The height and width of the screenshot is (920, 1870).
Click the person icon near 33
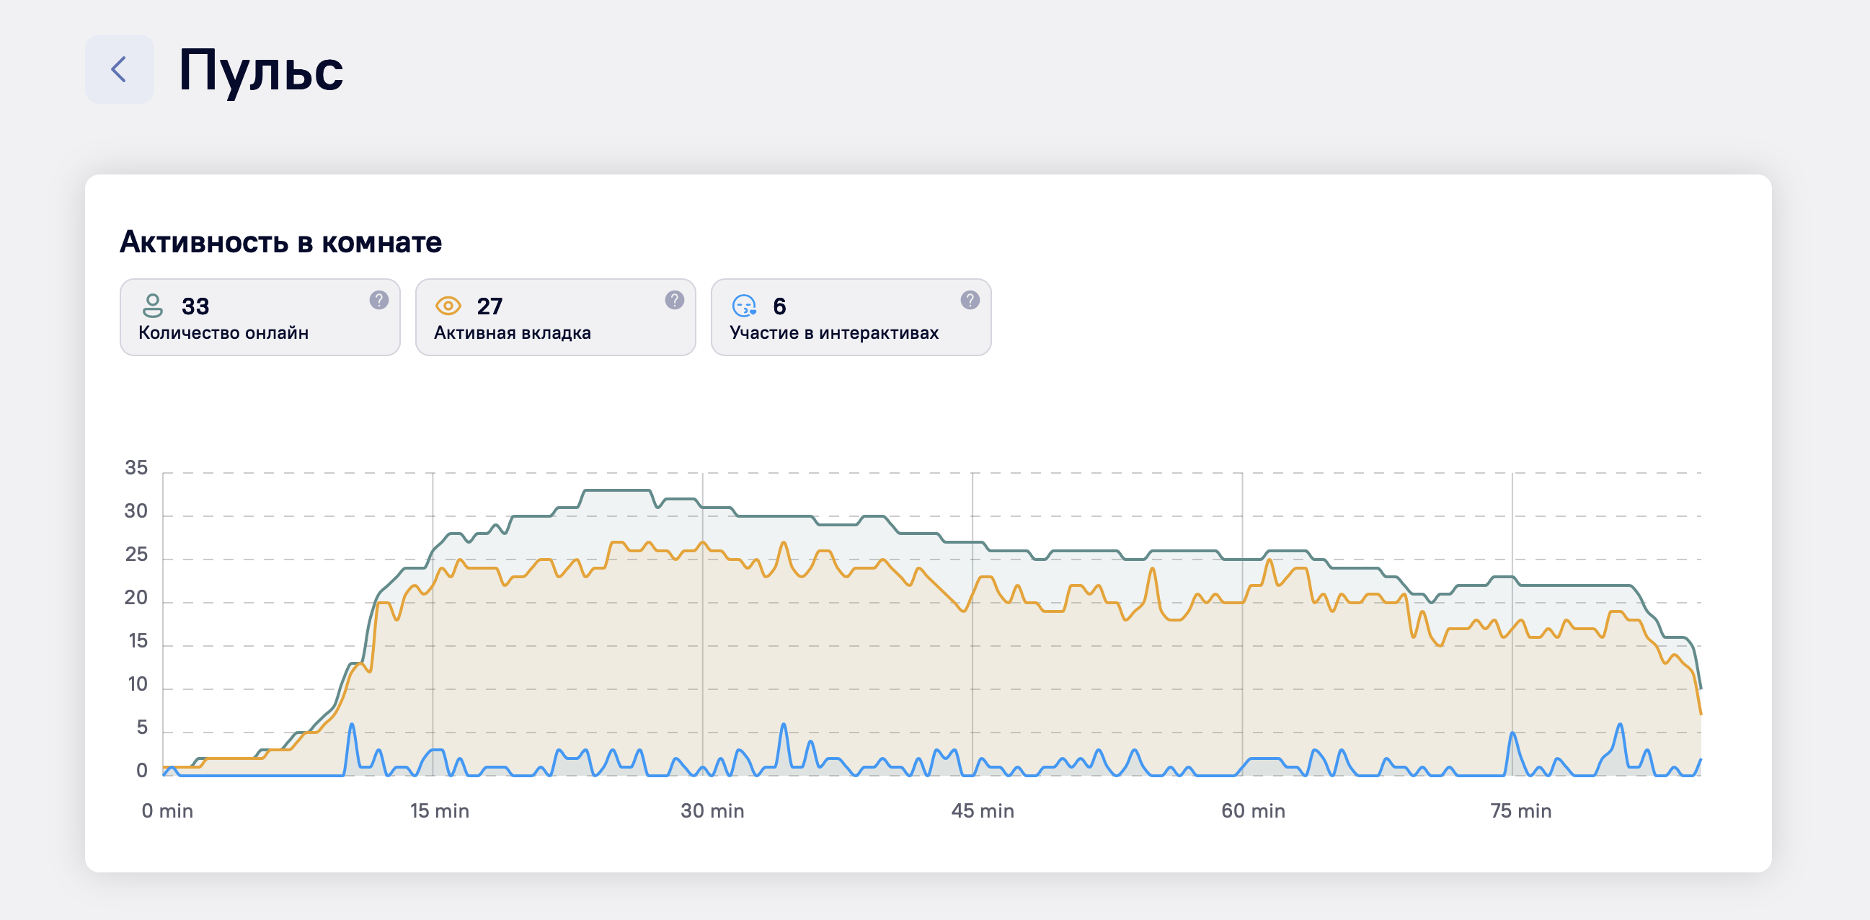coord(152,306)
